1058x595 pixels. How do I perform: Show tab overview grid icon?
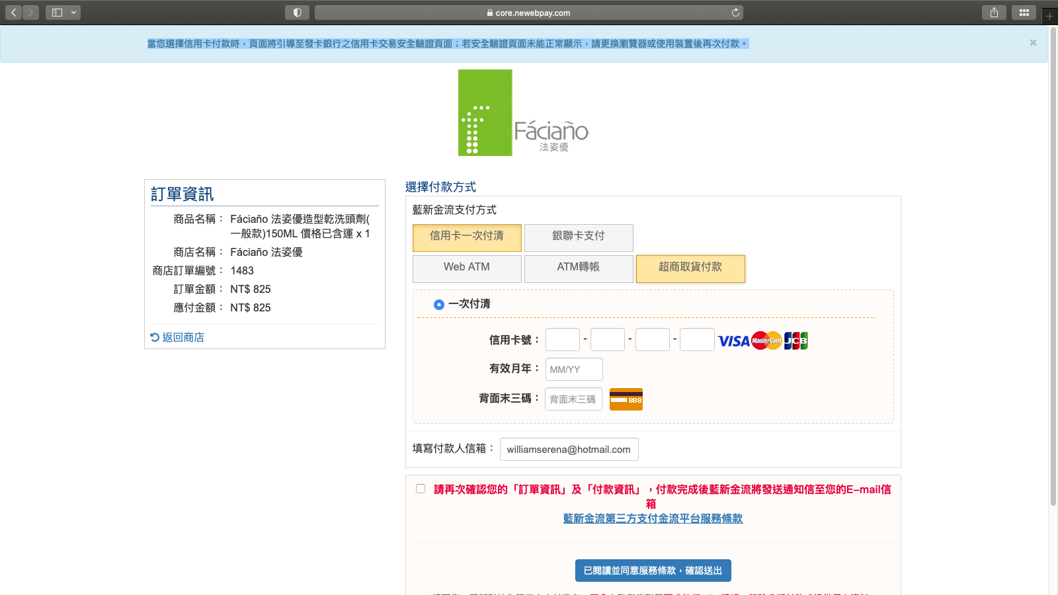pyautogui.click(x=1024, y=13)
